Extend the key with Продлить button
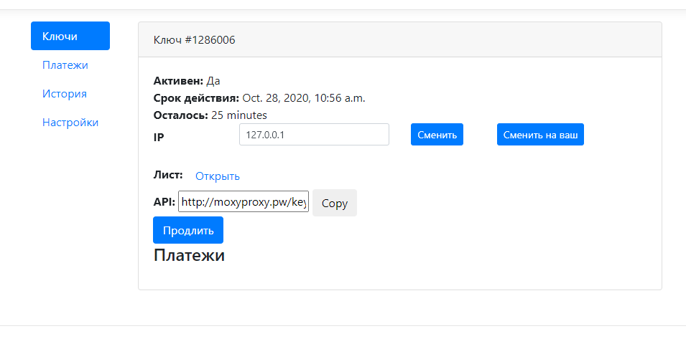Screen dimensions: 686x349 pos(188,230)
